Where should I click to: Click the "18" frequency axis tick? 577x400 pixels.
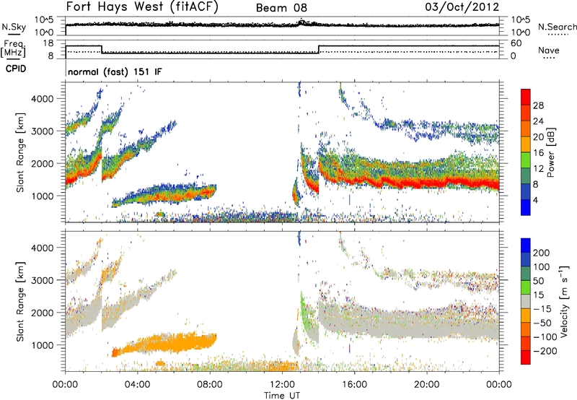point(48,43)
